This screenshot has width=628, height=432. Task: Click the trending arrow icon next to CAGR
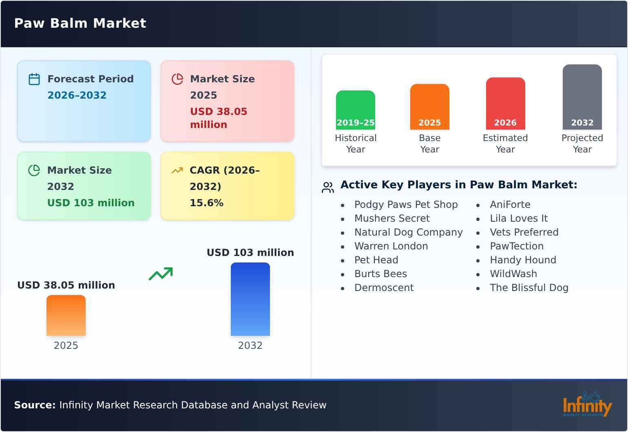(177, 170)
